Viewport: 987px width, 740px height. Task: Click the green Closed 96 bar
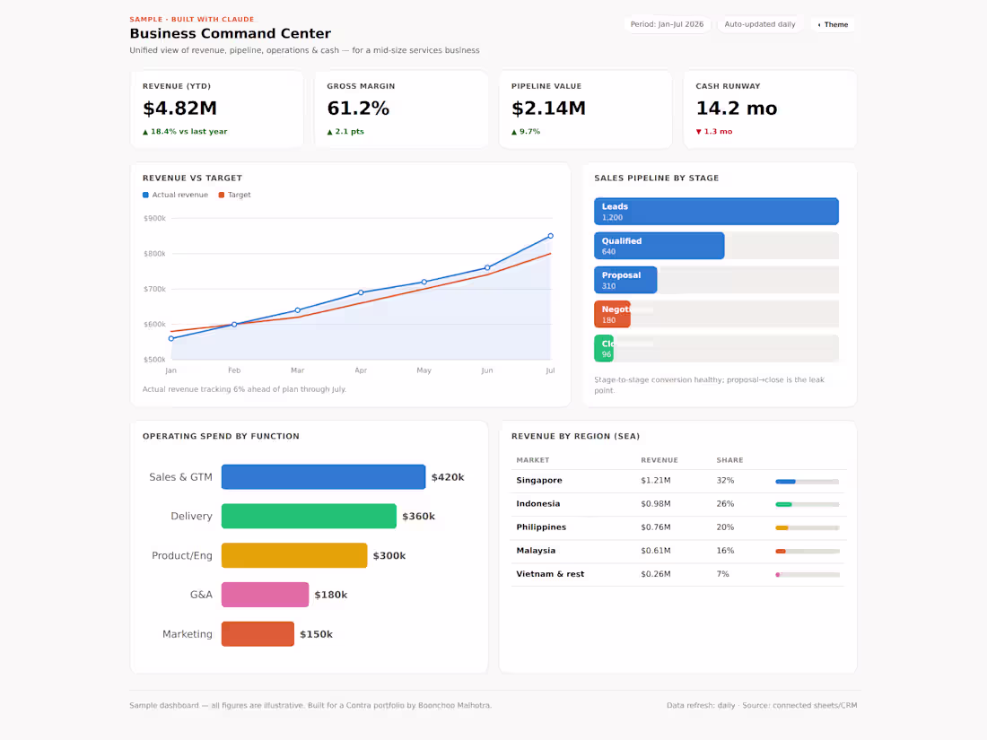pyautogui.click(x=604, y=349)
